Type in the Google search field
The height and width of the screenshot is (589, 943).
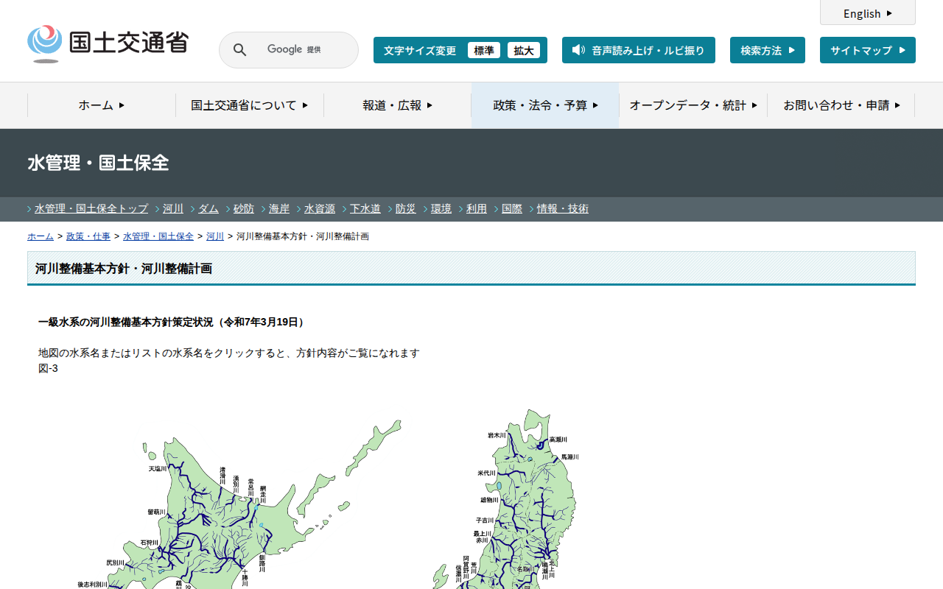(302, 50)
